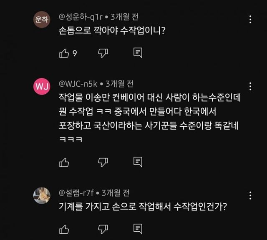Like the comment by @WJC-n5k
267x240 pixels.
(64, 162)
